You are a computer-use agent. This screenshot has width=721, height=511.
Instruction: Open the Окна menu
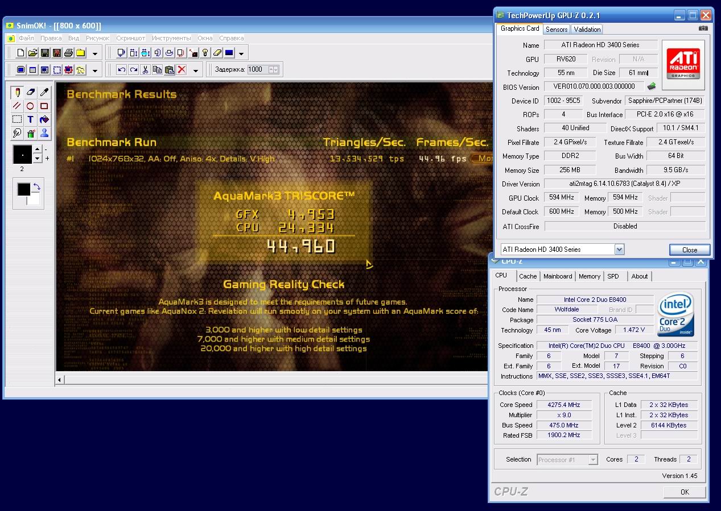[205, 38]
